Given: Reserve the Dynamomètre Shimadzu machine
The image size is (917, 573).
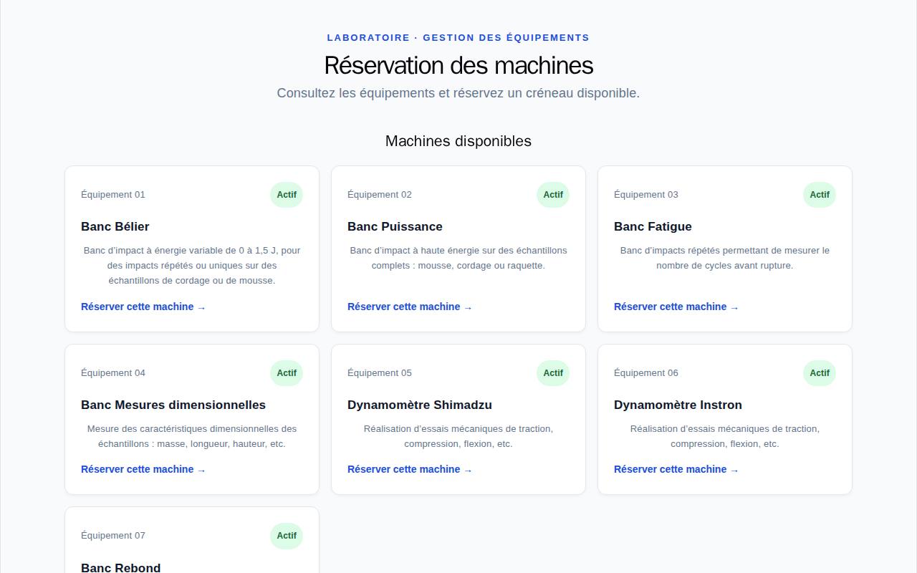Looking at the screenshot, I should (x=410, y=469).
